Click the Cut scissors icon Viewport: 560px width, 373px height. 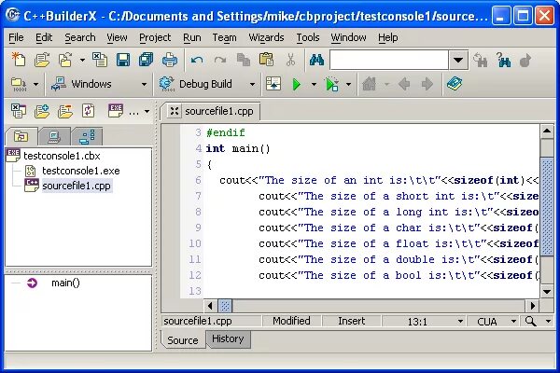290,60
